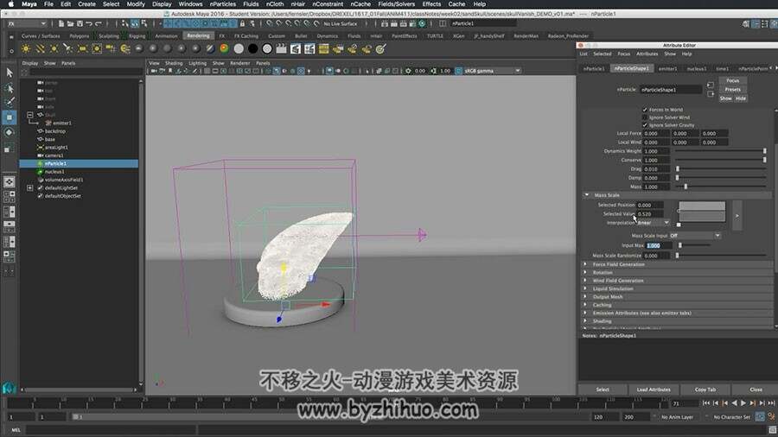
Task: Click the Save Scene disk icon
Action: (x=80, y=23)
